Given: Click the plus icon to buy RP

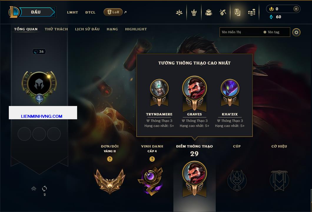Looking at the screenshot, I should coord(296,9).
